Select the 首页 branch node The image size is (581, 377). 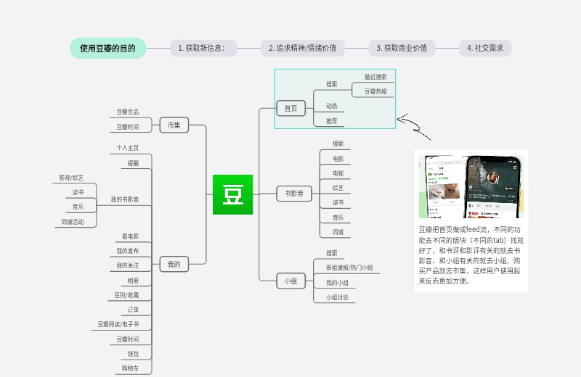tap(290, 109)
